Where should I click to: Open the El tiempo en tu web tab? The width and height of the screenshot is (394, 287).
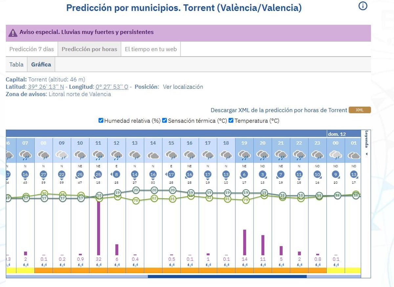pos(150,49)
